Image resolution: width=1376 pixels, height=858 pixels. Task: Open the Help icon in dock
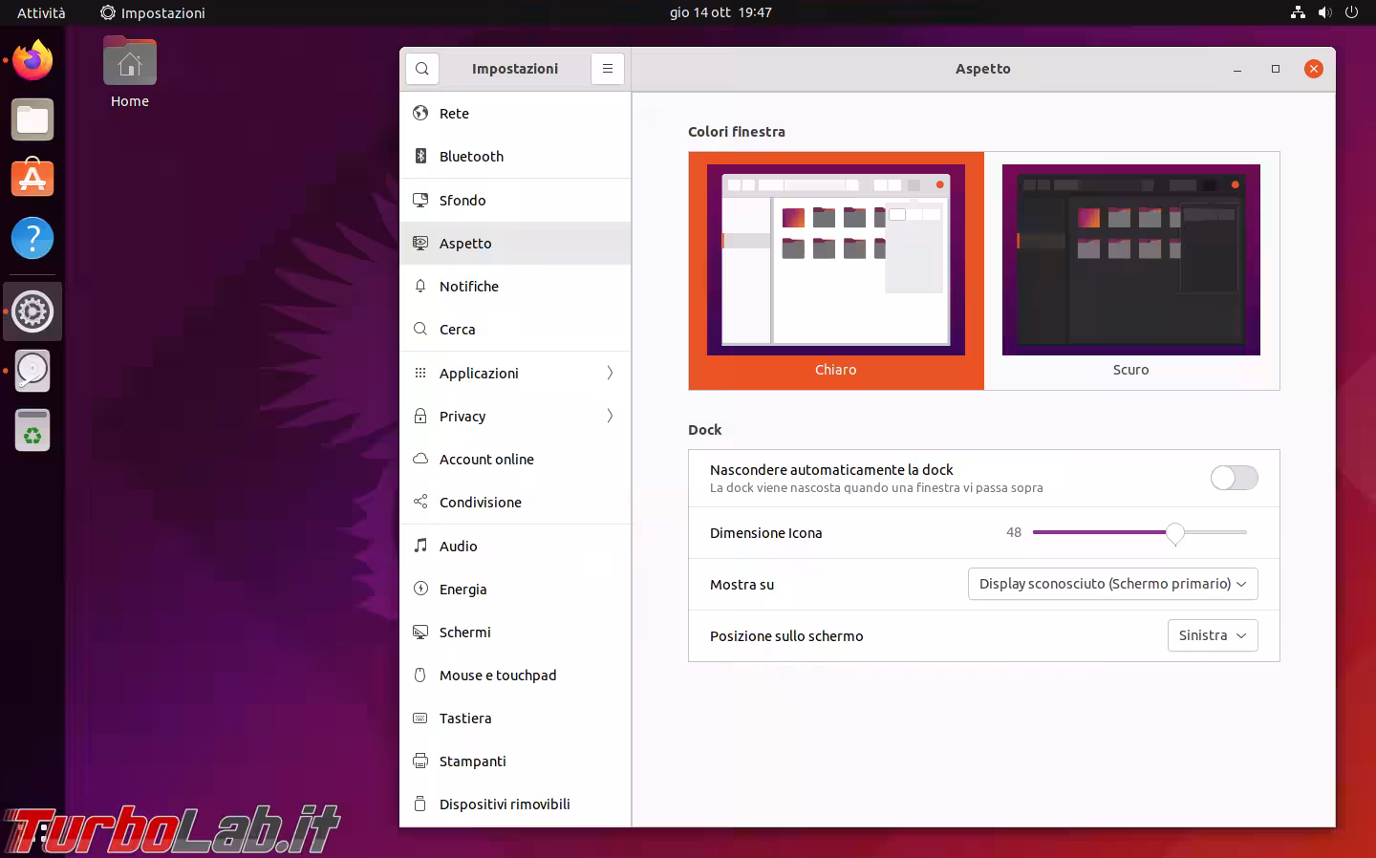click(32, 238)
